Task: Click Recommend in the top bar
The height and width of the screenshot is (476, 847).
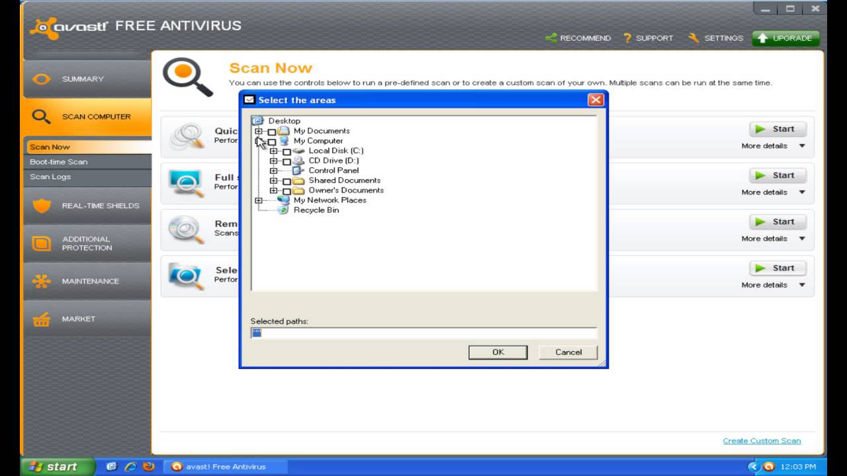Action: [578, 38]
